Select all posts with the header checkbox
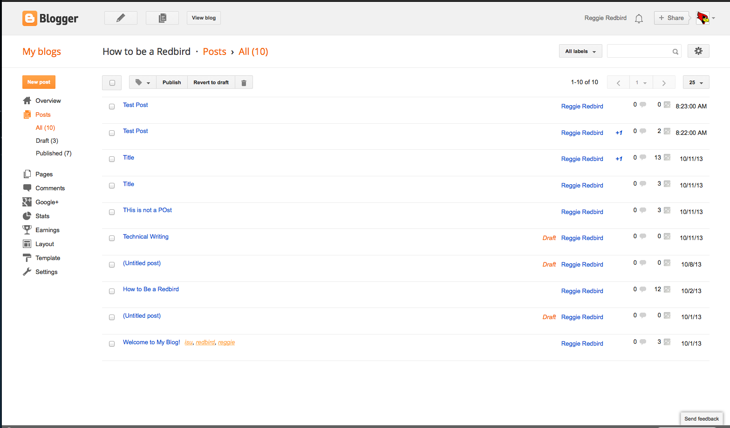 (x=112, y=82)
